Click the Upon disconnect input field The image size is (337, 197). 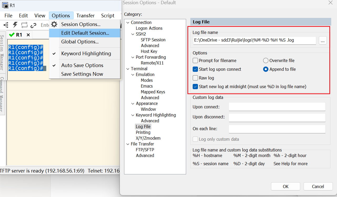tap(277, 118)
